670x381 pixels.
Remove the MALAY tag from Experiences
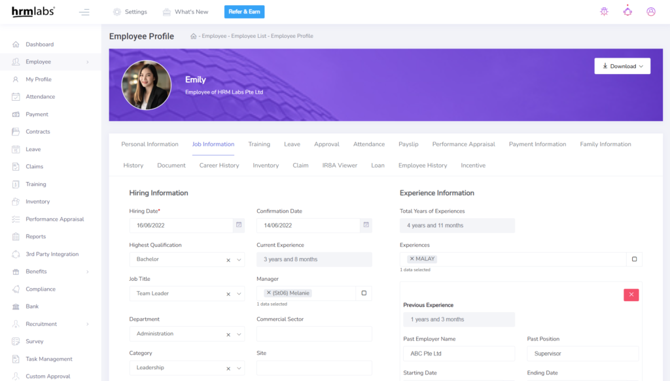click(411, 259)
